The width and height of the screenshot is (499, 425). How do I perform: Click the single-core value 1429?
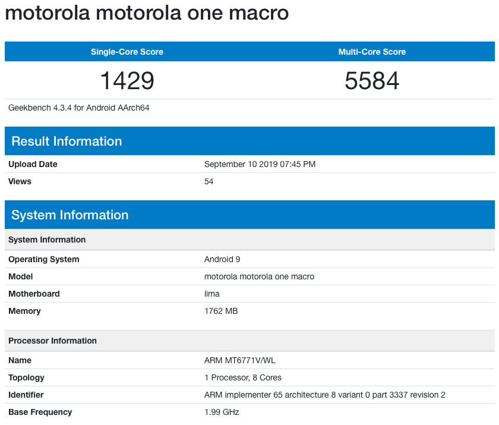[x=127, y=81]
